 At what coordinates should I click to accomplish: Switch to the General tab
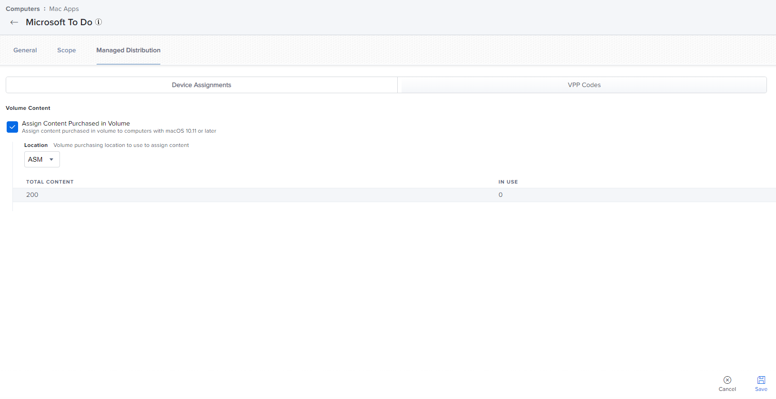(x=25, y=50)
